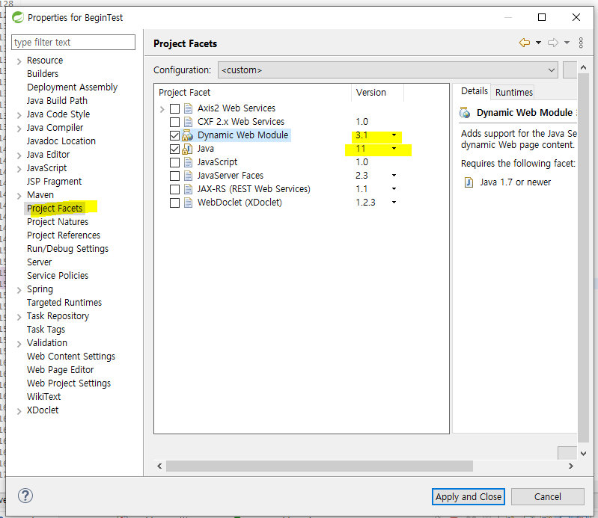Click the Java facet icon

187,149
